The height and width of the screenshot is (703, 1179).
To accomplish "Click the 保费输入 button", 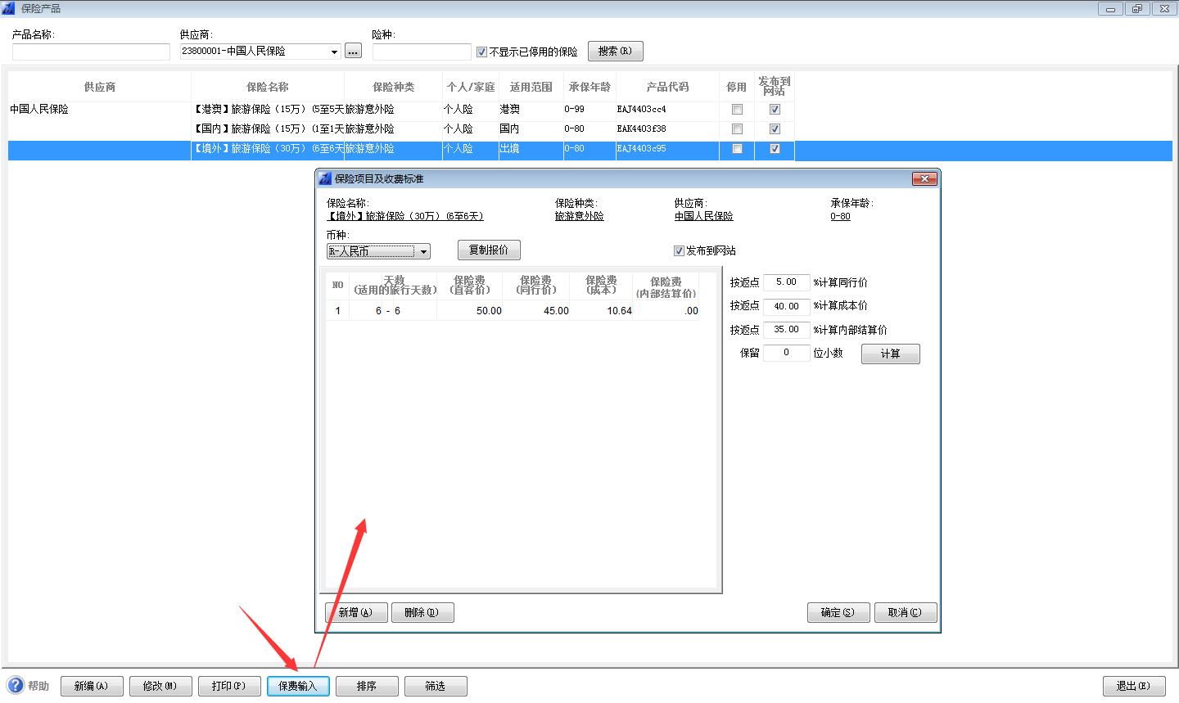I will coord(298,686).
